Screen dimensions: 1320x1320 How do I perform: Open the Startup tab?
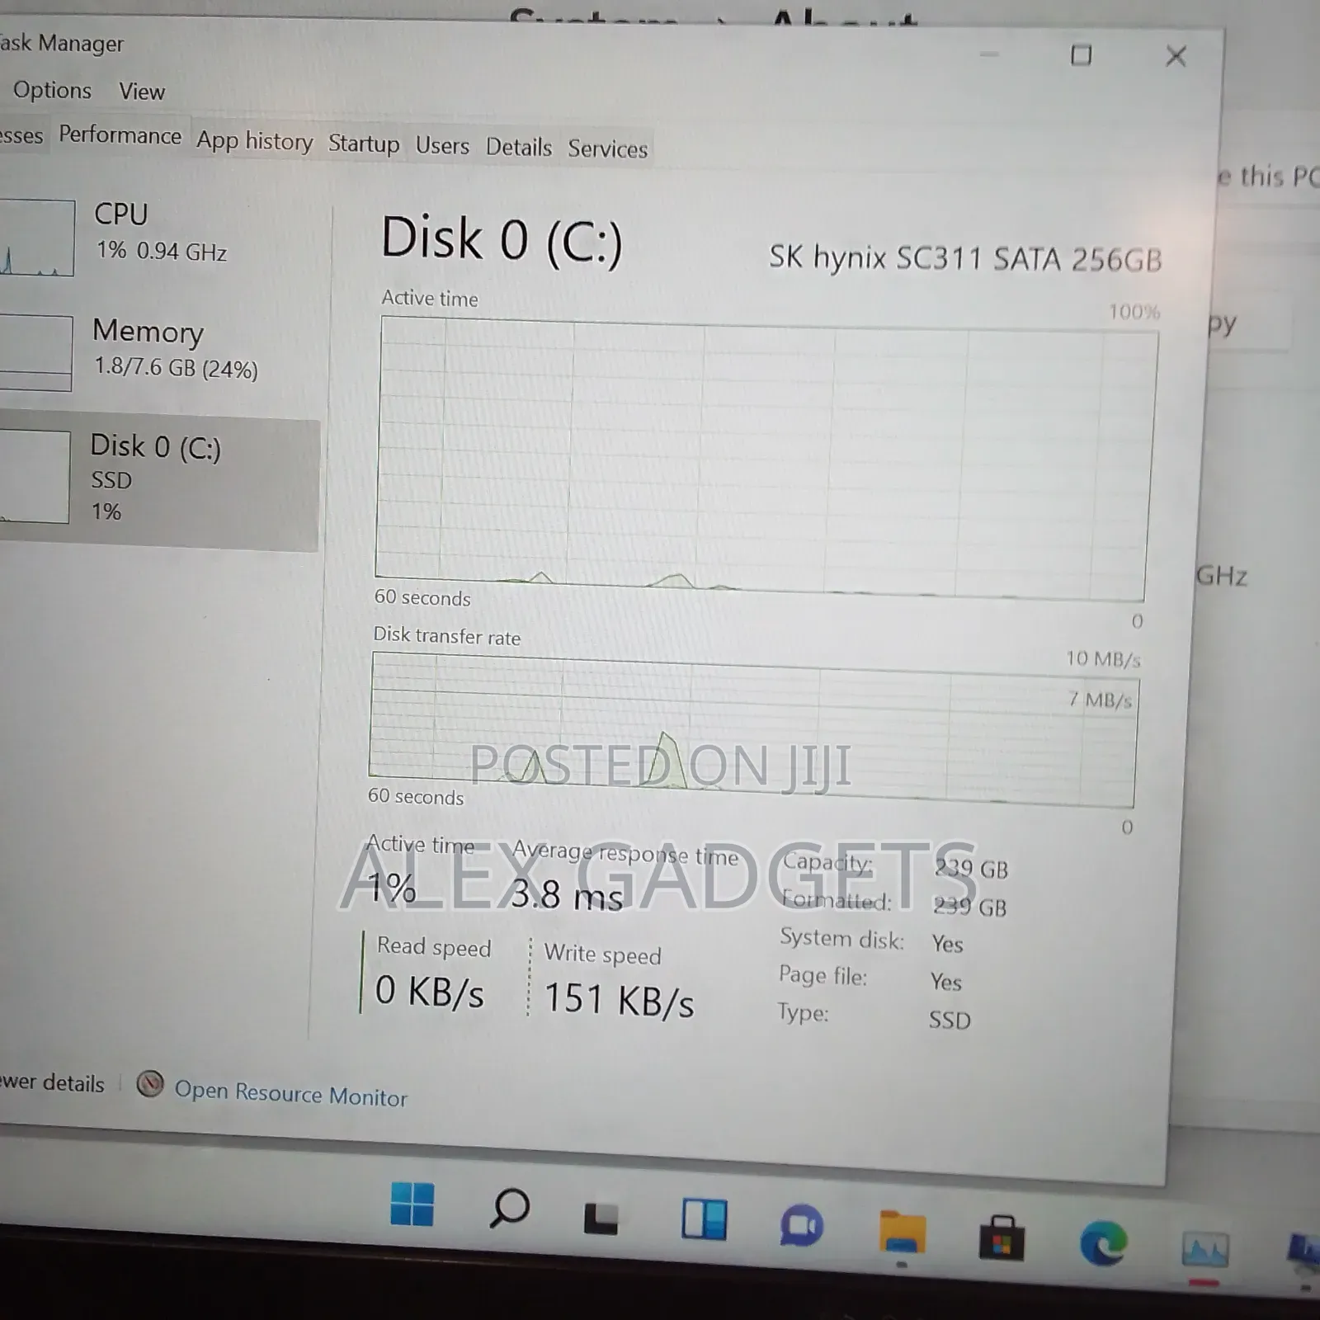click(x=364, y=144)
